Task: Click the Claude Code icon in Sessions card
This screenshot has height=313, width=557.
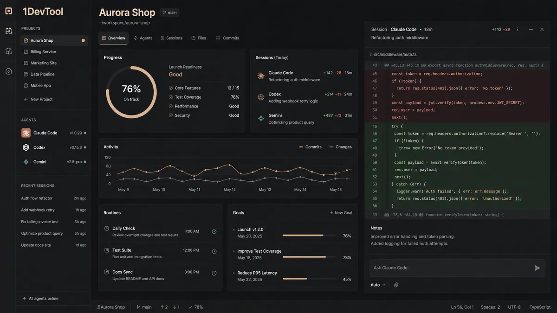Action: (261, 76)
